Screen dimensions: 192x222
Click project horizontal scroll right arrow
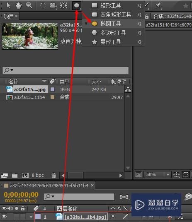(x=121, y=176)
